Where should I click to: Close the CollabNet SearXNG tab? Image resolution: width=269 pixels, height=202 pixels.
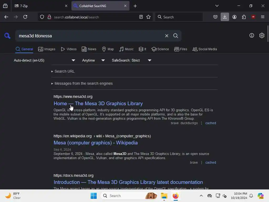pos(125,6)
